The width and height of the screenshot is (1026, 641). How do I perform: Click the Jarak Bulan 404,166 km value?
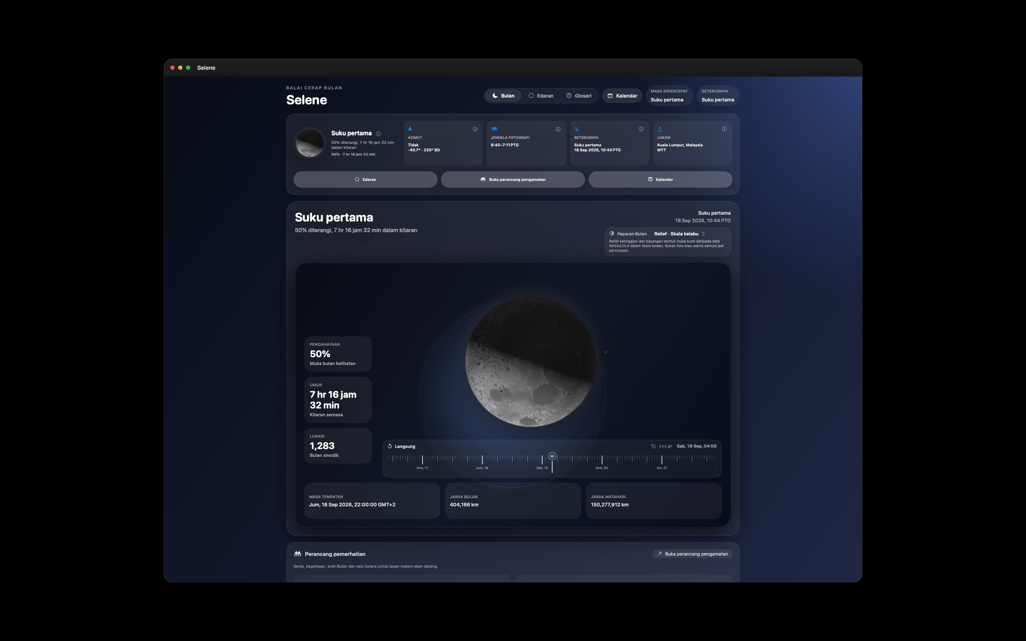[464, 505]
